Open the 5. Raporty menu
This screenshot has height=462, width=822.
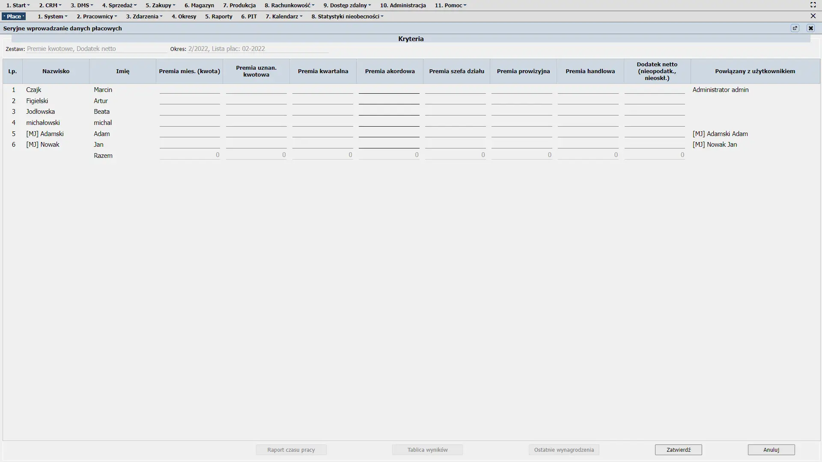pos(218,16)
